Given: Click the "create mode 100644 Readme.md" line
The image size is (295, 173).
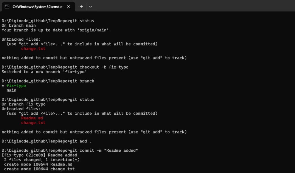Looking at the screenshot, I should [x=38, y=164].
